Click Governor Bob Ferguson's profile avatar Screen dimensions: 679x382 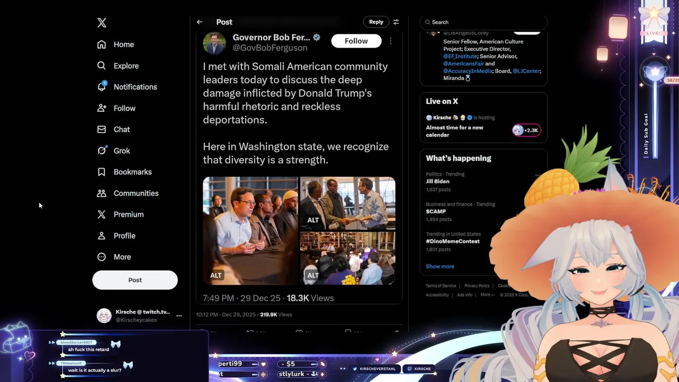[214, 43]
